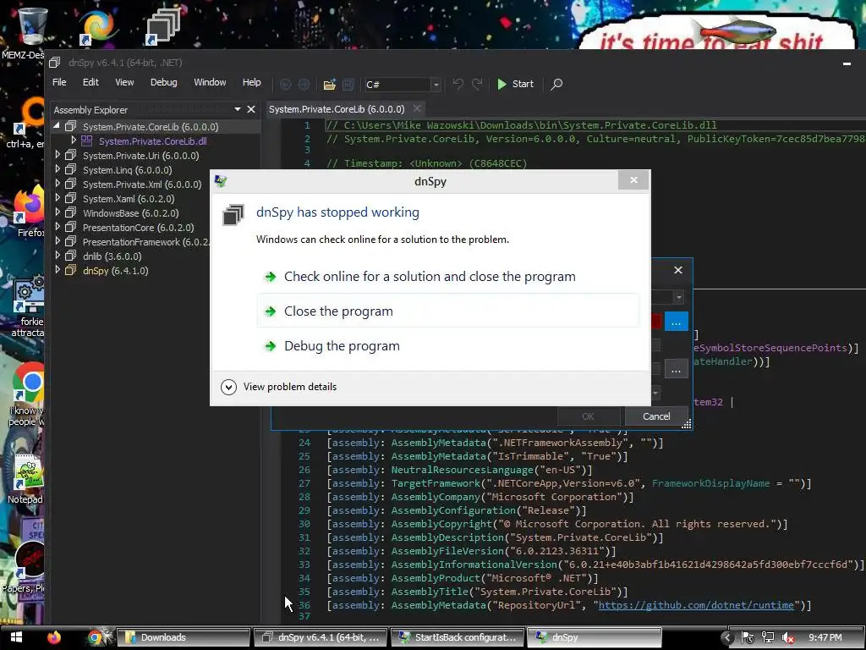This screenshot has height=650, width=866.
Task: Expand View problem details chevron
Action: pos(228,387)
